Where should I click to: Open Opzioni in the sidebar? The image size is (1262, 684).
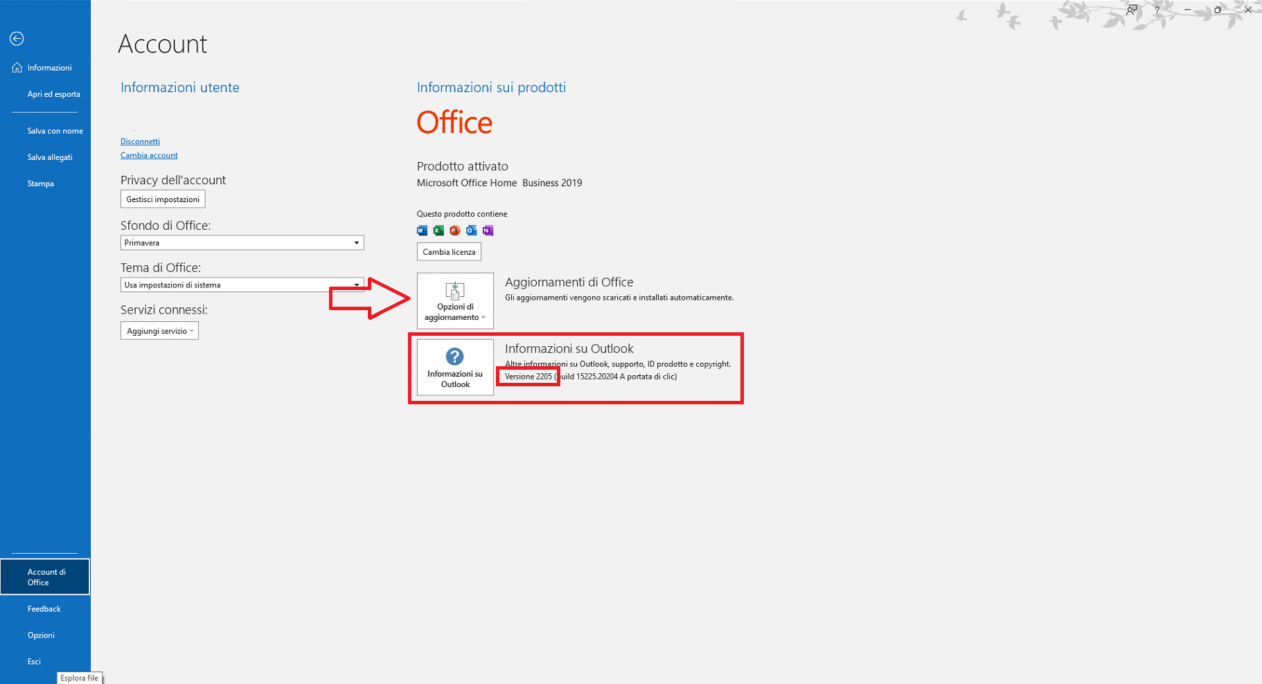coord(45,636)
